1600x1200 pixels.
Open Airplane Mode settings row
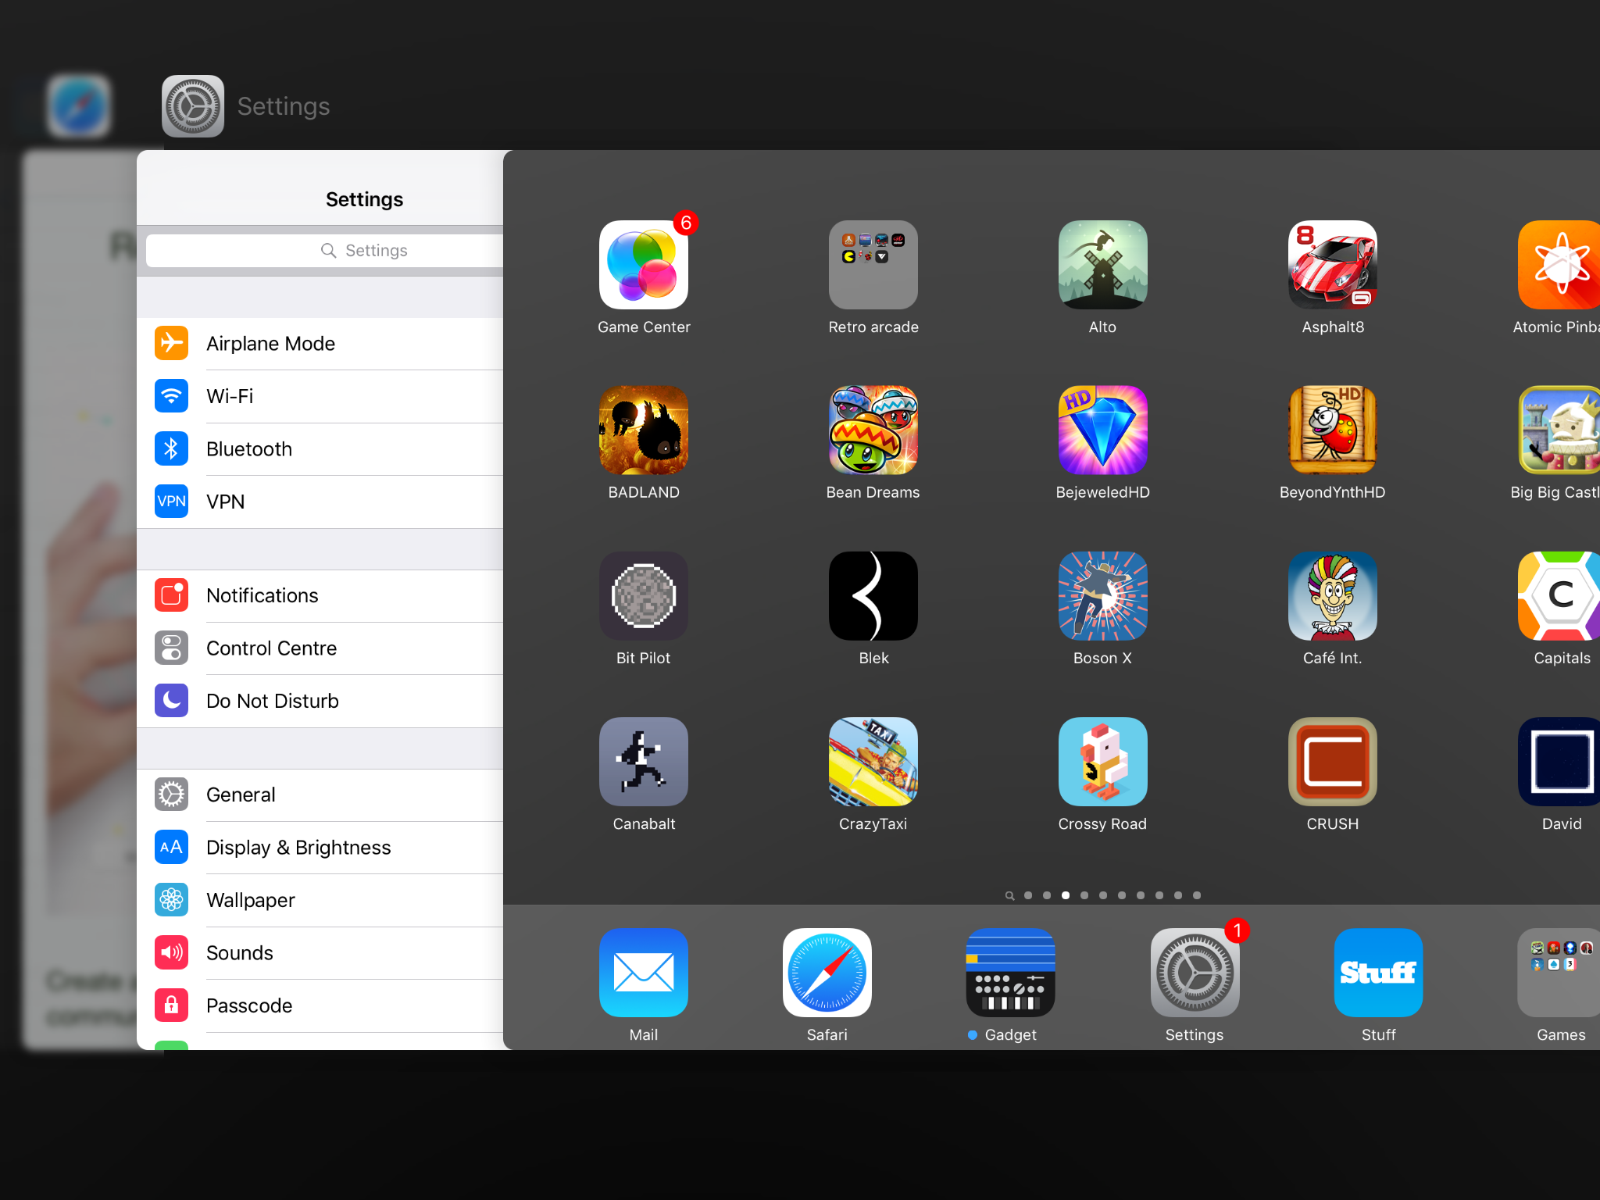(x=320, y=344)
